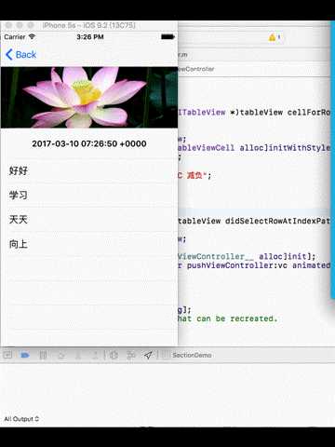The width and height of the screenshot is (335, 447).
Task: Click the red string literal 减负 in the Xcode editor
Action: click(194, 176)
